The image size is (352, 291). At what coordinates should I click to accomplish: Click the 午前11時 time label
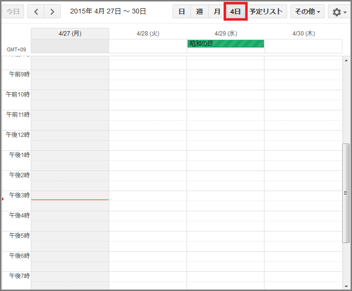18,114
